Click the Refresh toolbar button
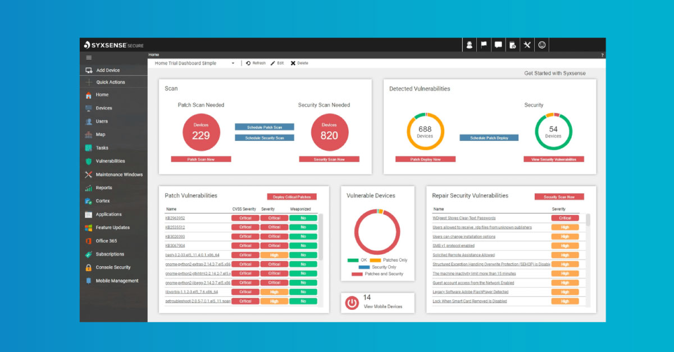 click(256, 63)
